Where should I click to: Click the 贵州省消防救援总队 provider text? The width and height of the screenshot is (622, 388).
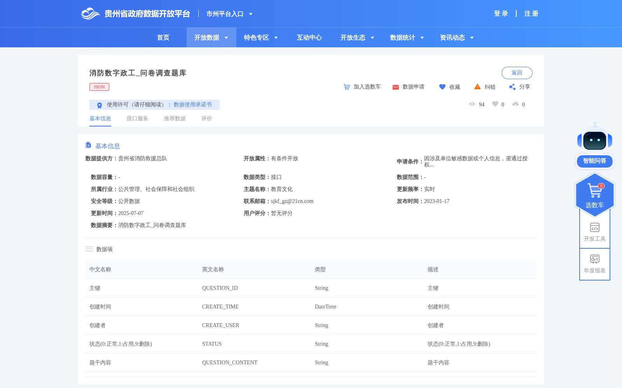143,159
